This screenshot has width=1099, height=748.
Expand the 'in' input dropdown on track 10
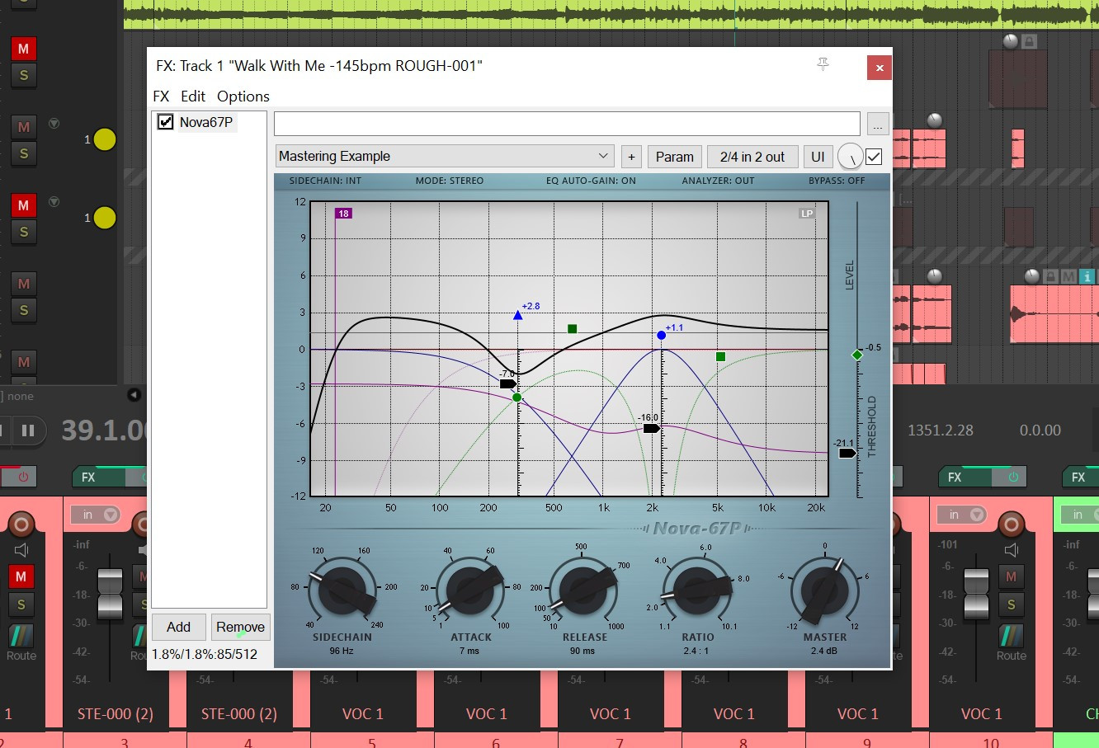coord(962,515)
